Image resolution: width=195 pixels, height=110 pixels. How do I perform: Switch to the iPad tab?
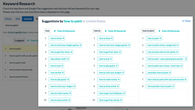(x=18, y=19)
